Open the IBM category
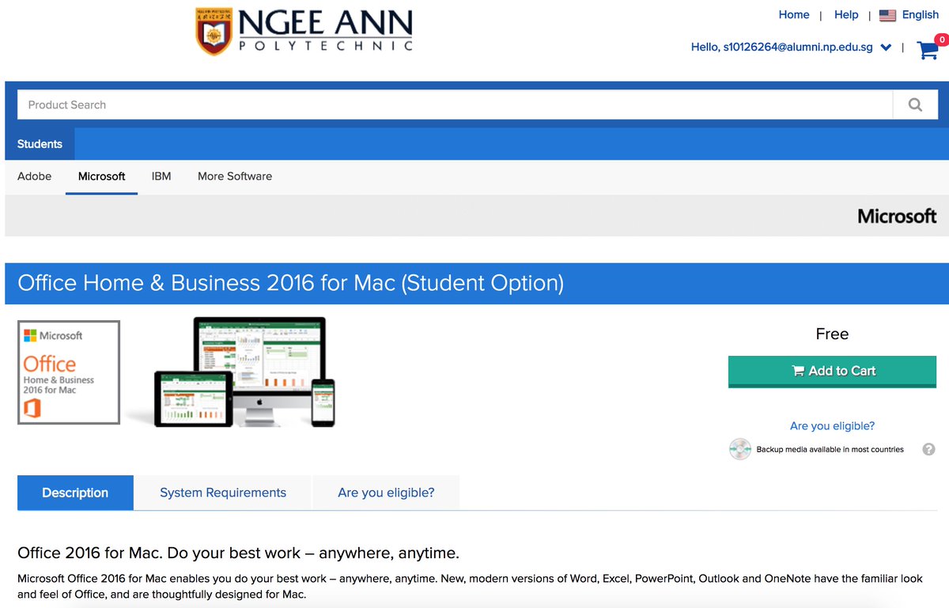The width and height of the screenshot is (949, 608). pyautogui.click(x=161, y=176)
